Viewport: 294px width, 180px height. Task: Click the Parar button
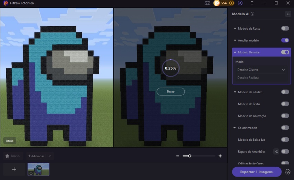pos(171,92)
